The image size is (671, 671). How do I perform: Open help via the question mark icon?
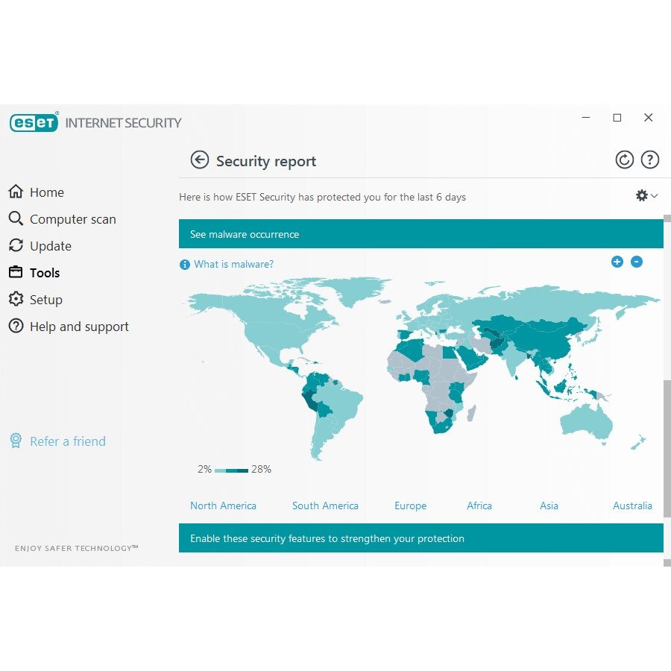pyautogui.click(x=649, y=160)
